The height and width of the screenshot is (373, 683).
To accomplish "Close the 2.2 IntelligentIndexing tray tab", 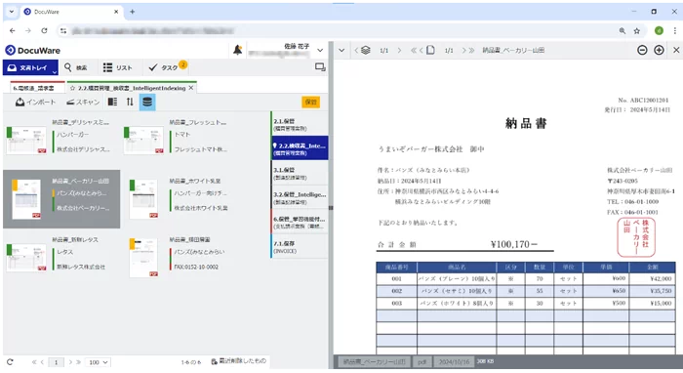I will click(191, 88).
